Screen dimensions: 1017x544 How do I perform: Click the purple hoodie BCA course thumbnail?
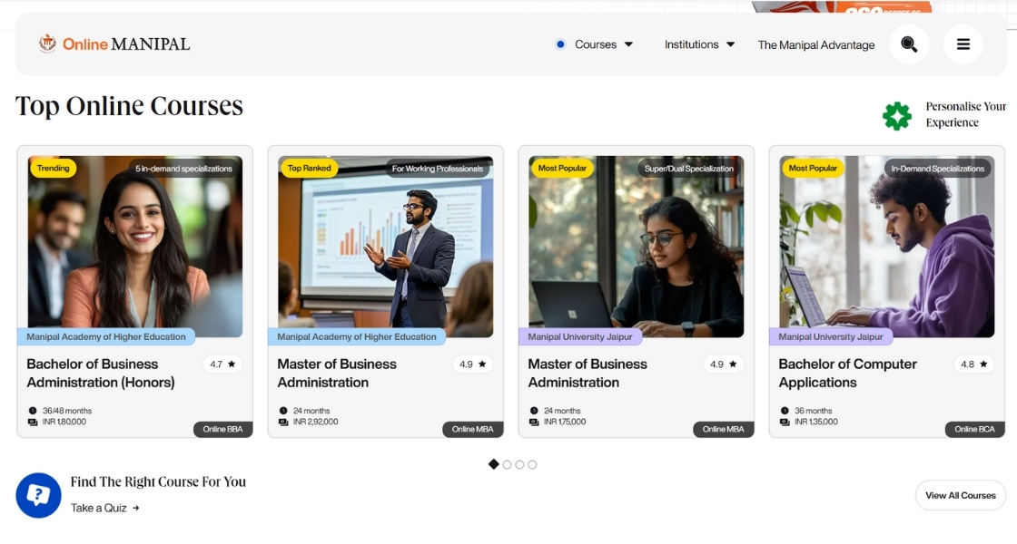(886, 246)
